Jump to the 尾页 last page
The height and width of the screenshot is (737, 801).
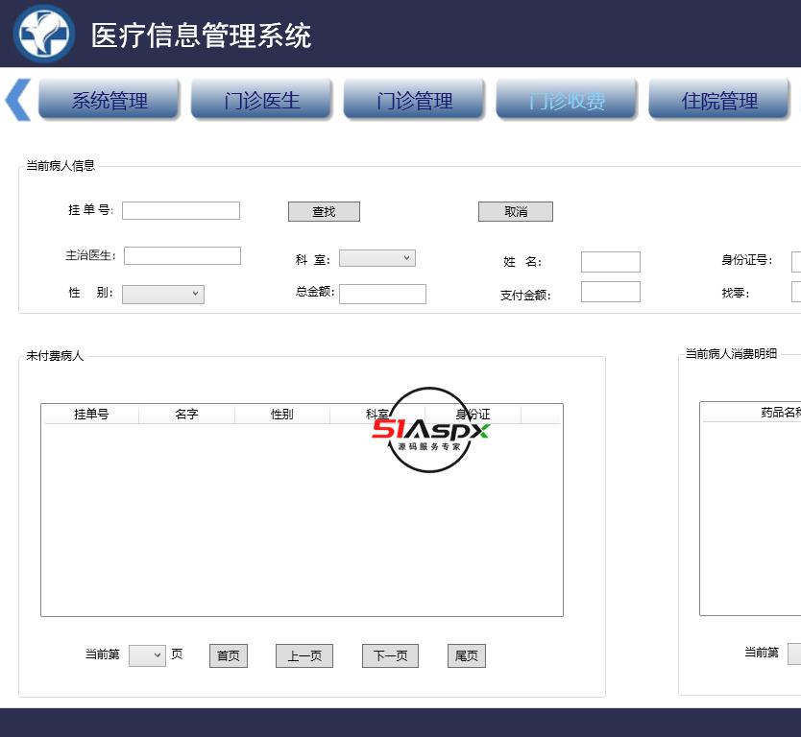click(467, 655)
